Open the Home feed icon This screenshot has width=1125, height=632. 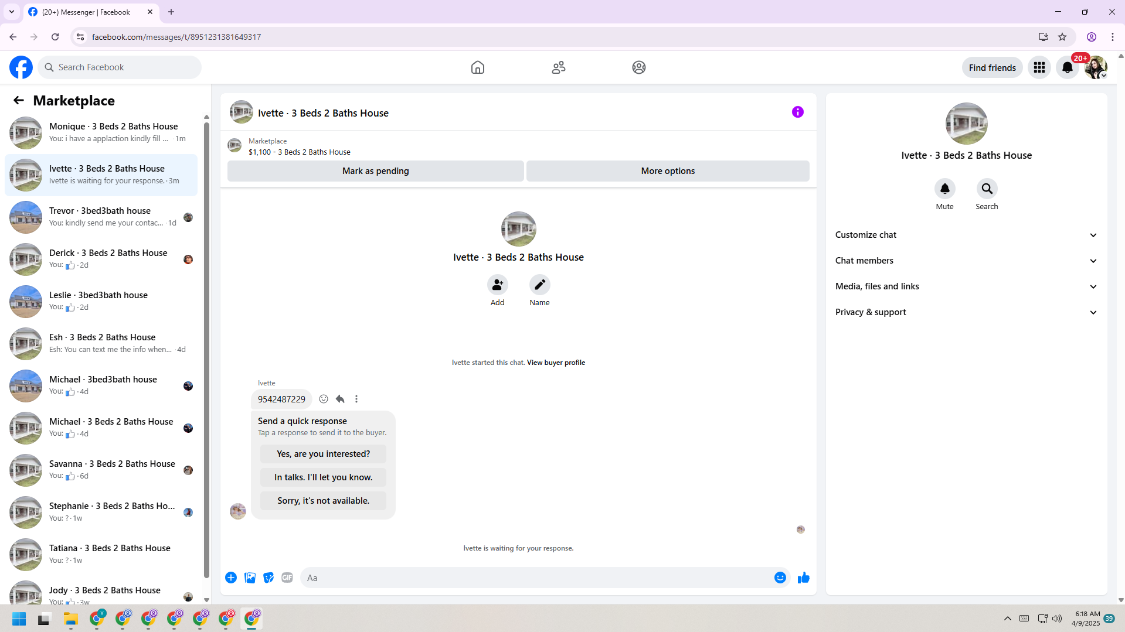tap(478, 67)
